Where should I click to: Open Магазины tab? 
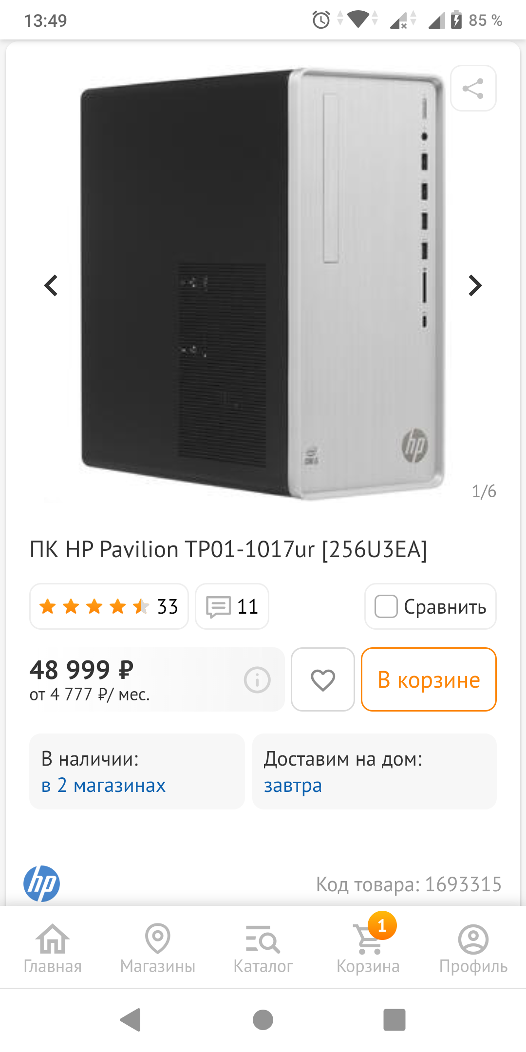point(158,948)
